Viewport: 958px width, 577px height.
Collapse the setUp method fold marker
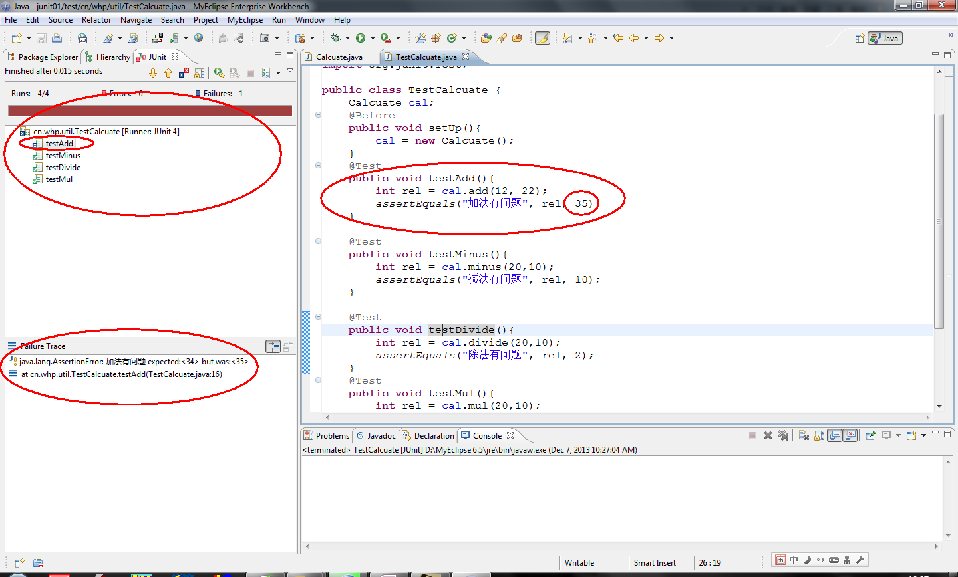[318, 115]
